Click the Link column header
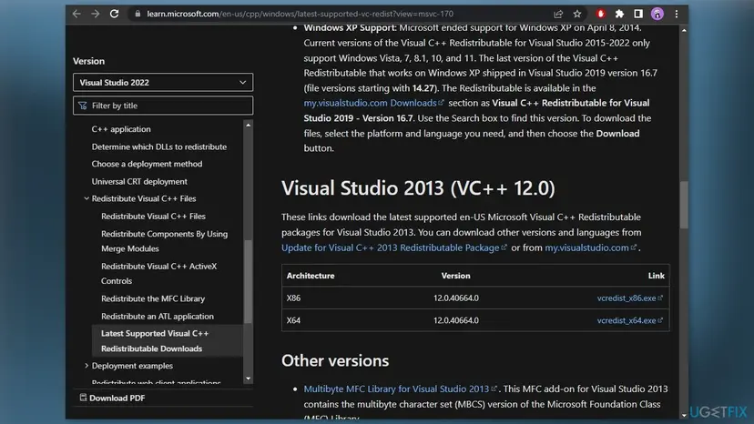 [656, 276]
